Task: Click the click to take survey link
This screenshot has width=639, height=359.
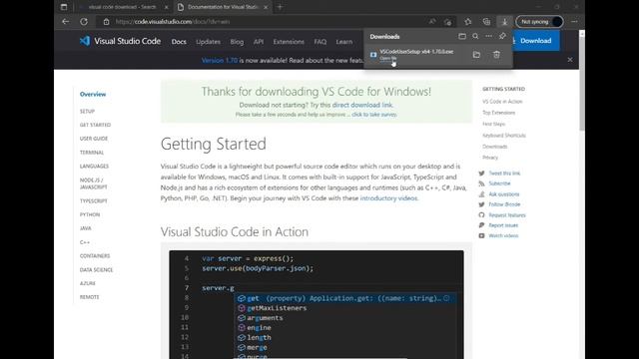Action: coord(374,115)
